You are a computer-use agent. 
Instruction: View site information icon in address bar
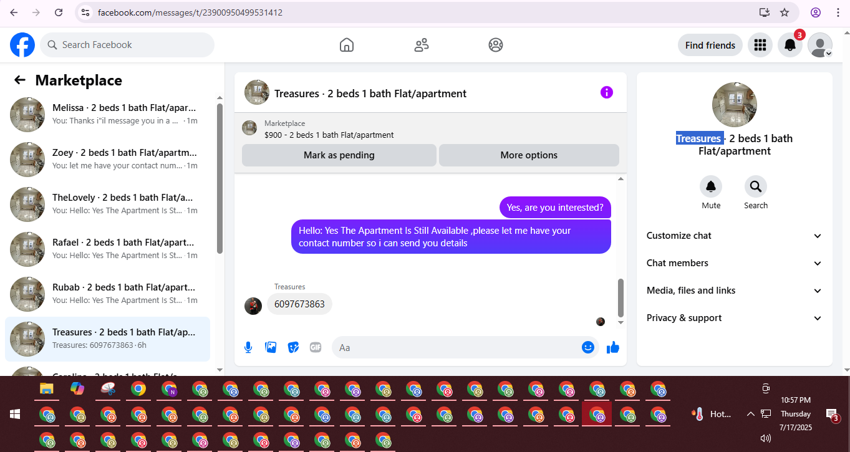click(x=86, y=12)
